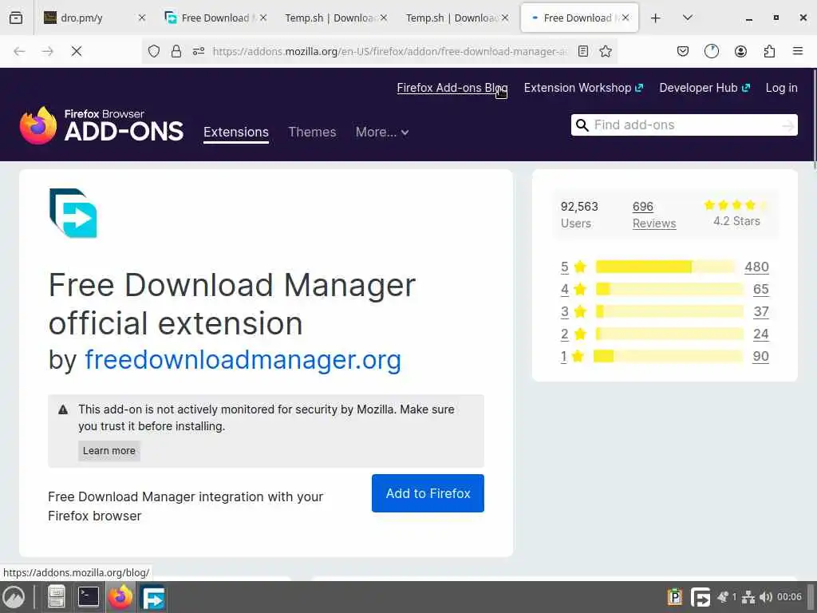This screenshot has width=817, height=613.
Task: Open a new tab with plus button
Action: tap(656, 18)
